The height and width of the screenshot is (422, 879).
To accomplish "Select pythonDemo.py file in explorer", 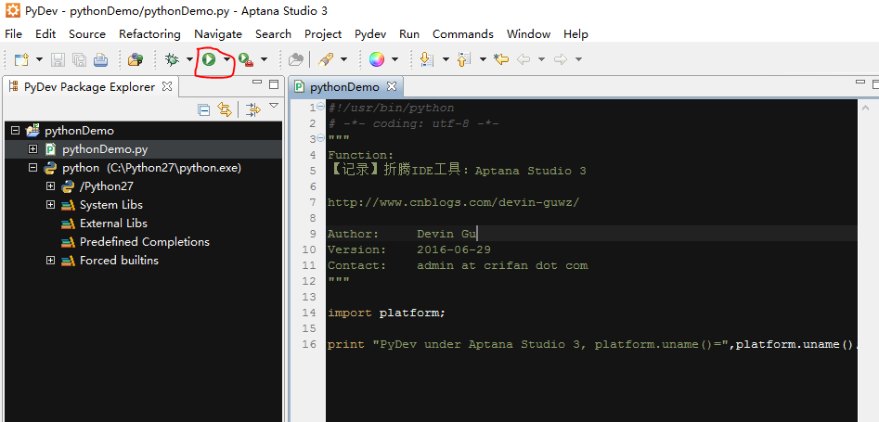I will coord(105,149).
